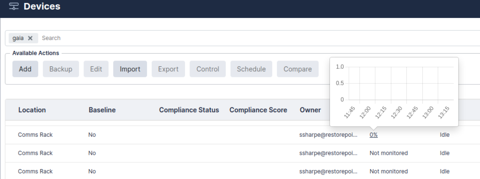This screenshot has height=179, width=480.
Task: Open the Import action
Action: (130, 69)
